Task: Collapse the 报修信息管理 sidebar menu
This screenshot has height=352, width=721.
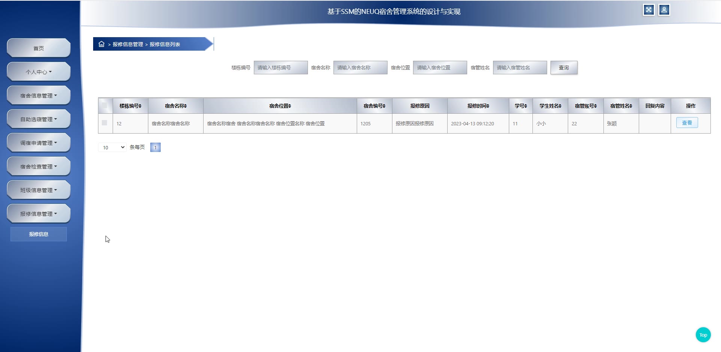Action: click(x=39, y=214)
